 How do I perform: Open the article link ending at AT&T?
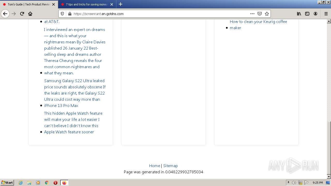pos(52,22)
